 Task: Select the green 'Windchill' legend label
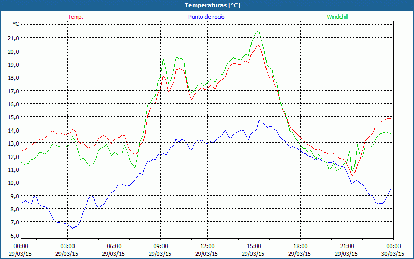pyautogui.click(x=337, y=17)
